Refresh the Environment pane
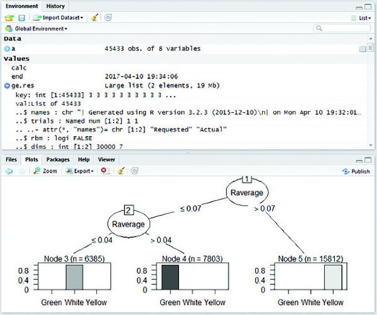Image resolution: width=377 pixels, height=315 pixels. tap(109, 18)
